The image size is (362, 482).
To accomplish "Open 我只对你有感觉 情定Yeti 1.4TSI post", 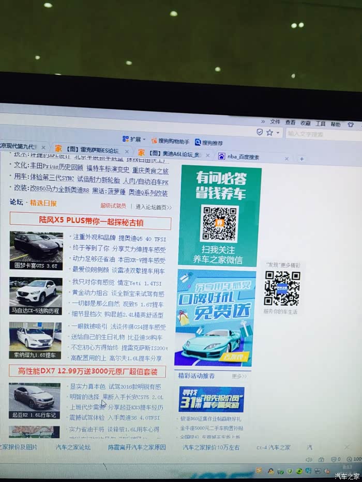I will [x=117, y=282].
